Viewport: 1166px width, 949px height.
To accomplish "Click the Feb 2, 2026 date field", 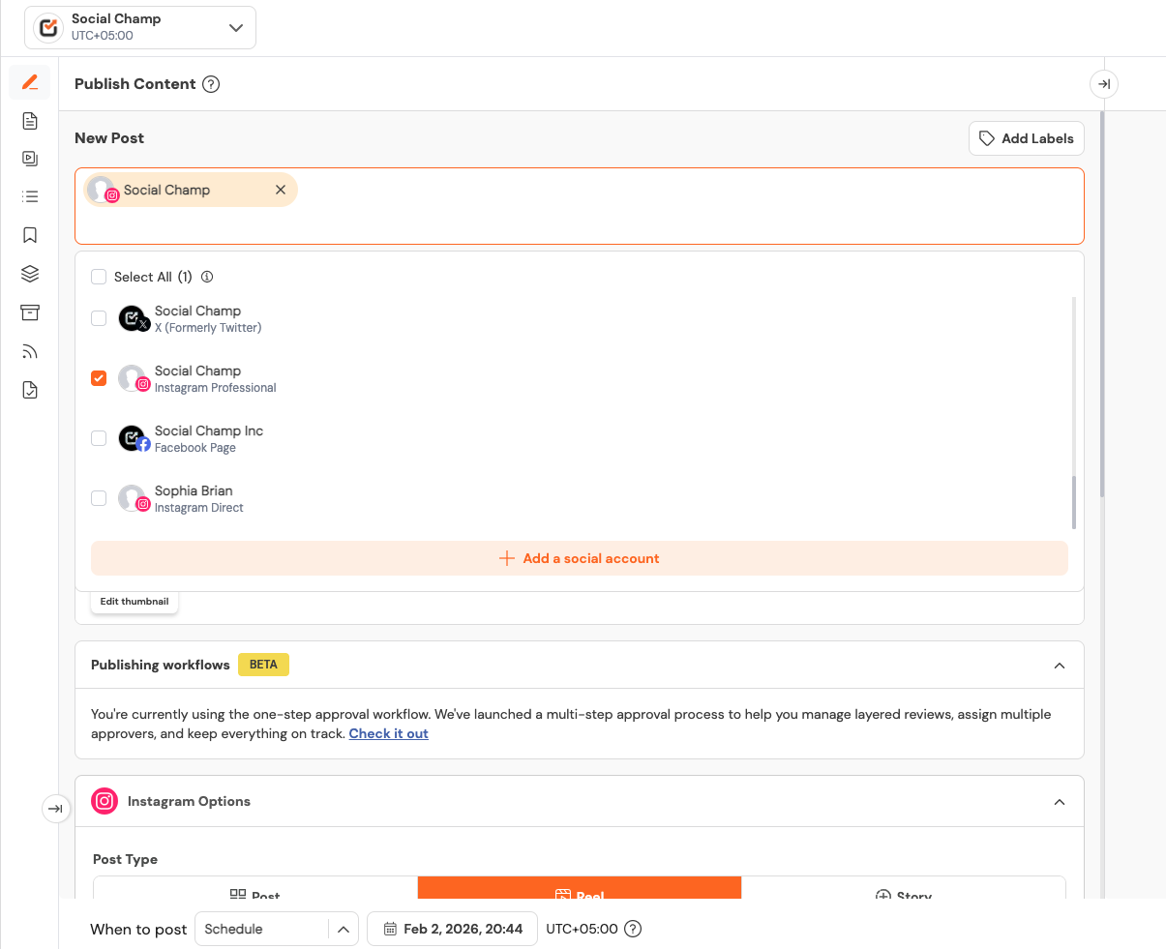I will coord(453,929).
